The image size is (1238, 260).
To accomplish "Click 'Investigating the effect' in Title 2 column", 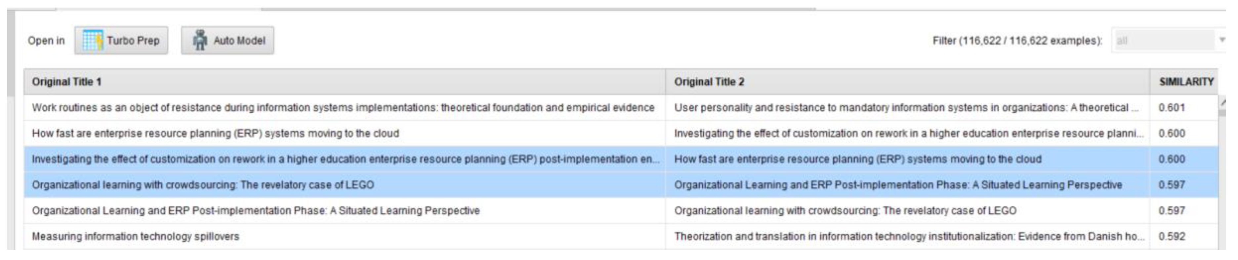I will pyautogui.click(x=908, y=133).
